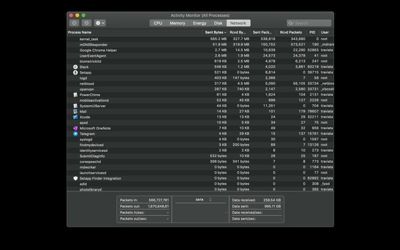Viewport: 400px width, 250px height.
Task: Click inside the Search input field
Action: tap(309, 23)
